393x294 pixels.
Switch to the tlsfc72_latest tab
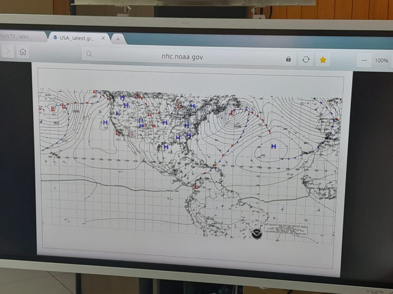[x=17, y=37]
